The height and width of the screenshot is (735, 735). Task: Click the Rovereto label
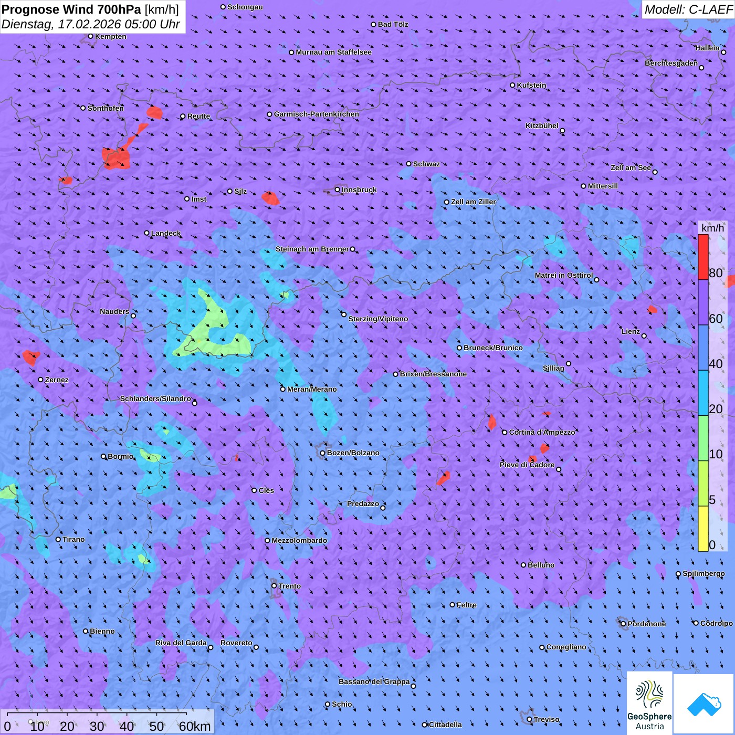pyautogui.click(x=236, y=643)
